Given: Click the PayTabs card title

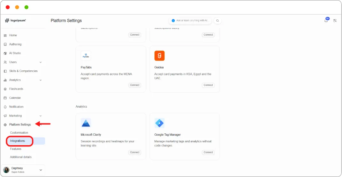Looking at the screenshot, I should pyautogui.click(x=86, y=67).
